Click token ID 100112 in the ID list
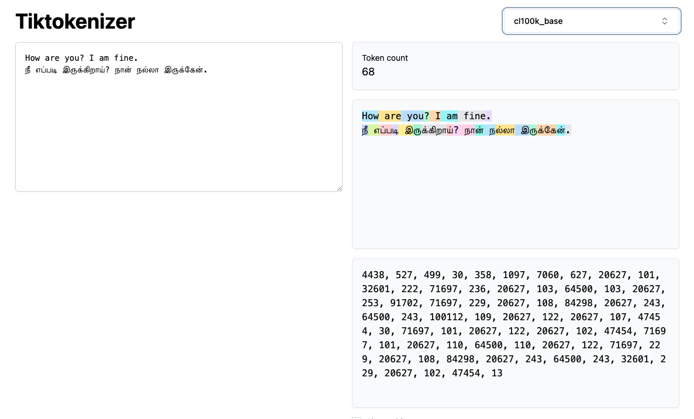694x419 pixels. 447,317
